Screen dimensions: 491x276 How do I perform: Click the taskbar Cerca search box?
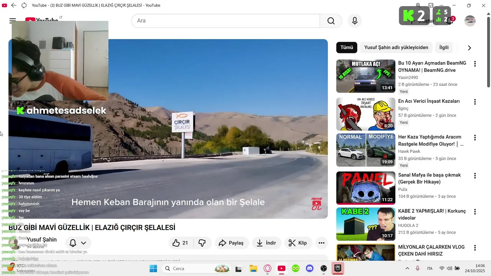click(x=196, y=268)
